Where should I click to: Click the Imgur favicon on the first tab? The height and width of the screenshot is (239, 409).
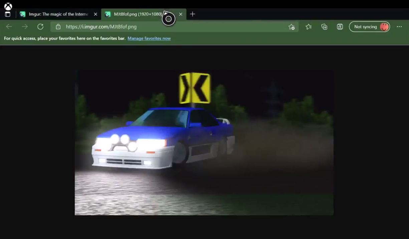(x=22, y=14)
